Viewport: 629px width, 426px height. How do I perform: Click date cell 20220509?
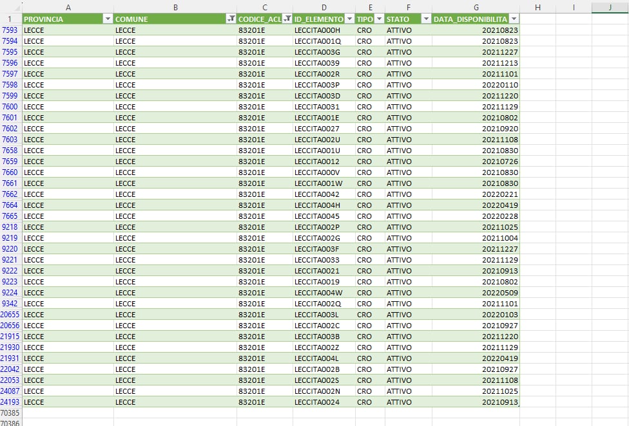(x=476, y=293)
